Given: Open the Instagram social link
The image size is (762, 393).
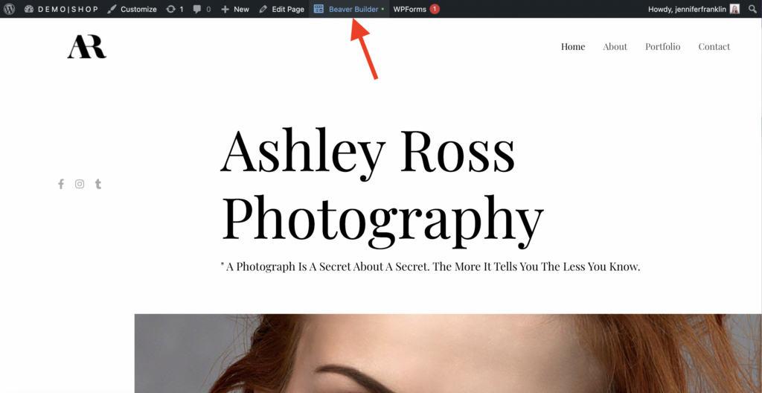Looking at the screenshot, I should (x=80, y=184).
